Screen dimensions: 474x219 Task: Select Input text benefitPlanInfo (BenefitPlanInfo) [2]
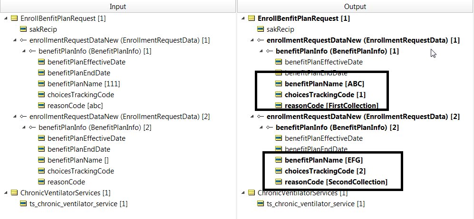point(95,128)
